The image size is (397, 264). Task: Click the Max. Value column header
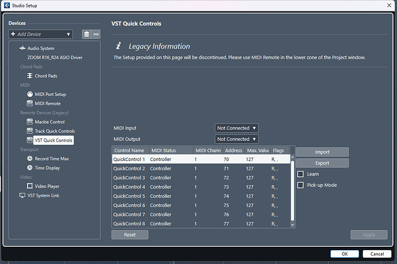pos(258,150)
